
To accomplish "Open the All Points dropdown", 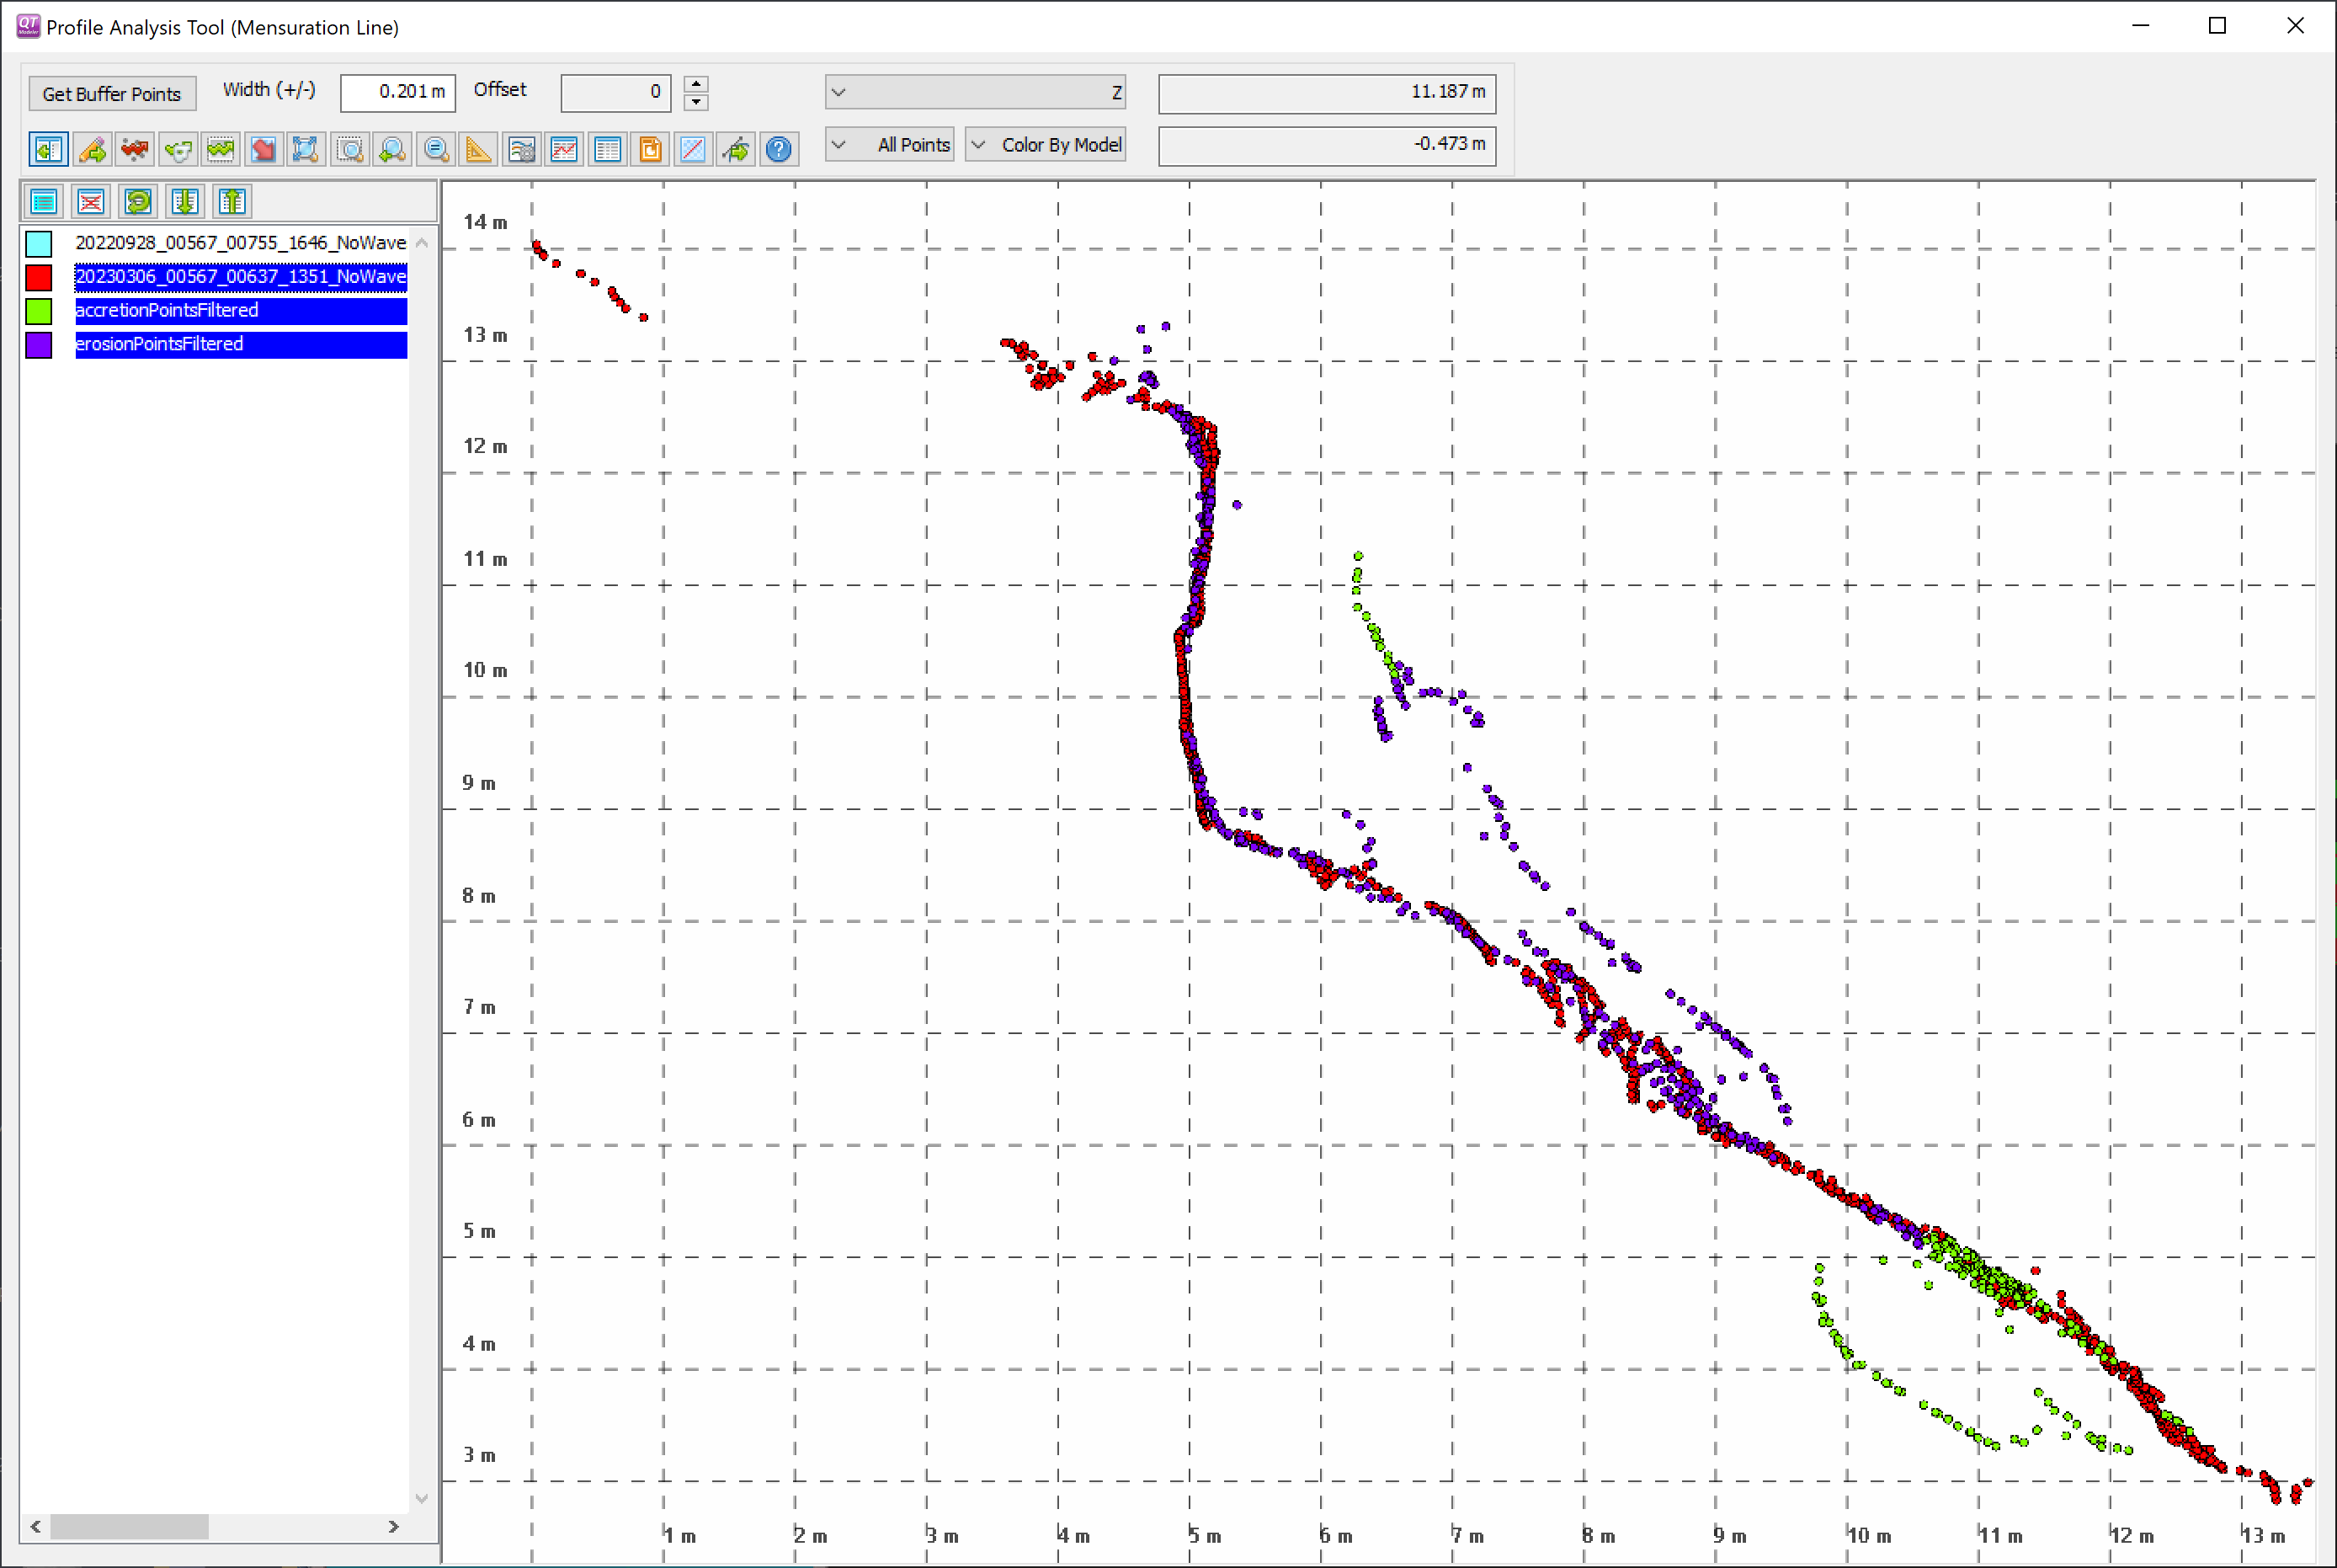I will 890,145.
